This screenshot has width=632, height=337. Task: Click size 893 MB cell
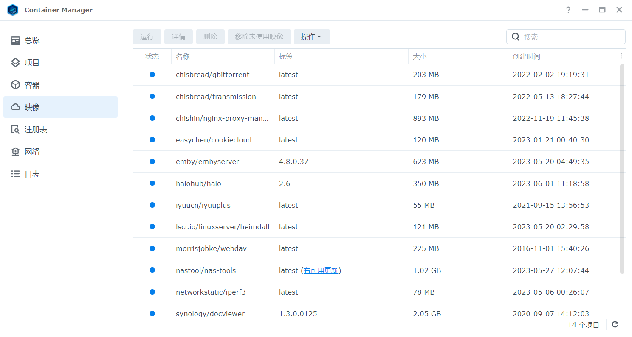coord(426,118)
